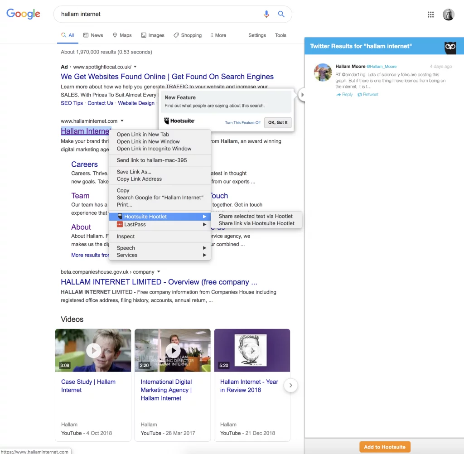The image size is (464, 454).
Task: Click Hallam Moore's tweet avatar
Action: (x=323, y=72)
